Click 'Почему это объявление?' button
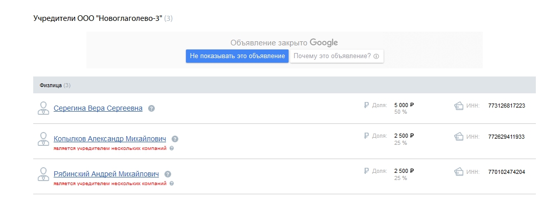This screenshot has width=543, height=206. (x=337, y=56)
